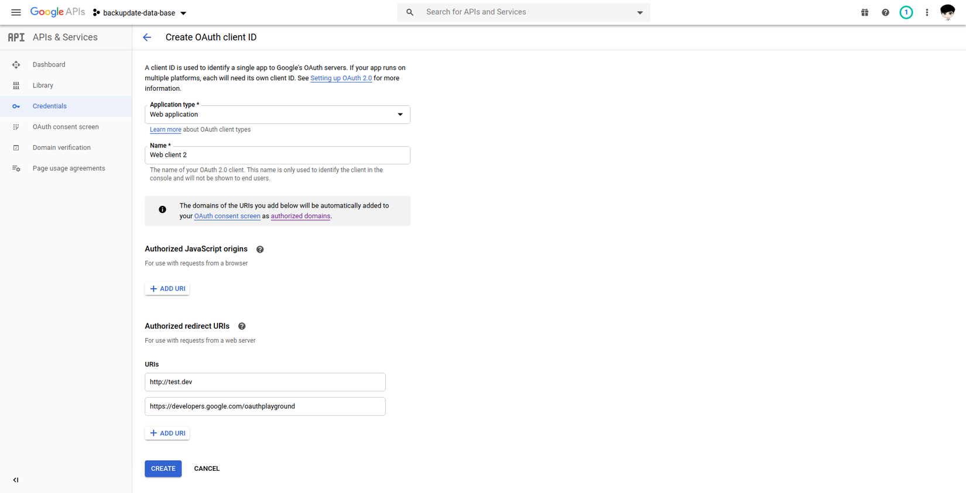This screenshot has width=966, height=493.
Task: Add URI under Authorized JavaScript origins
Action: (167, 289)
